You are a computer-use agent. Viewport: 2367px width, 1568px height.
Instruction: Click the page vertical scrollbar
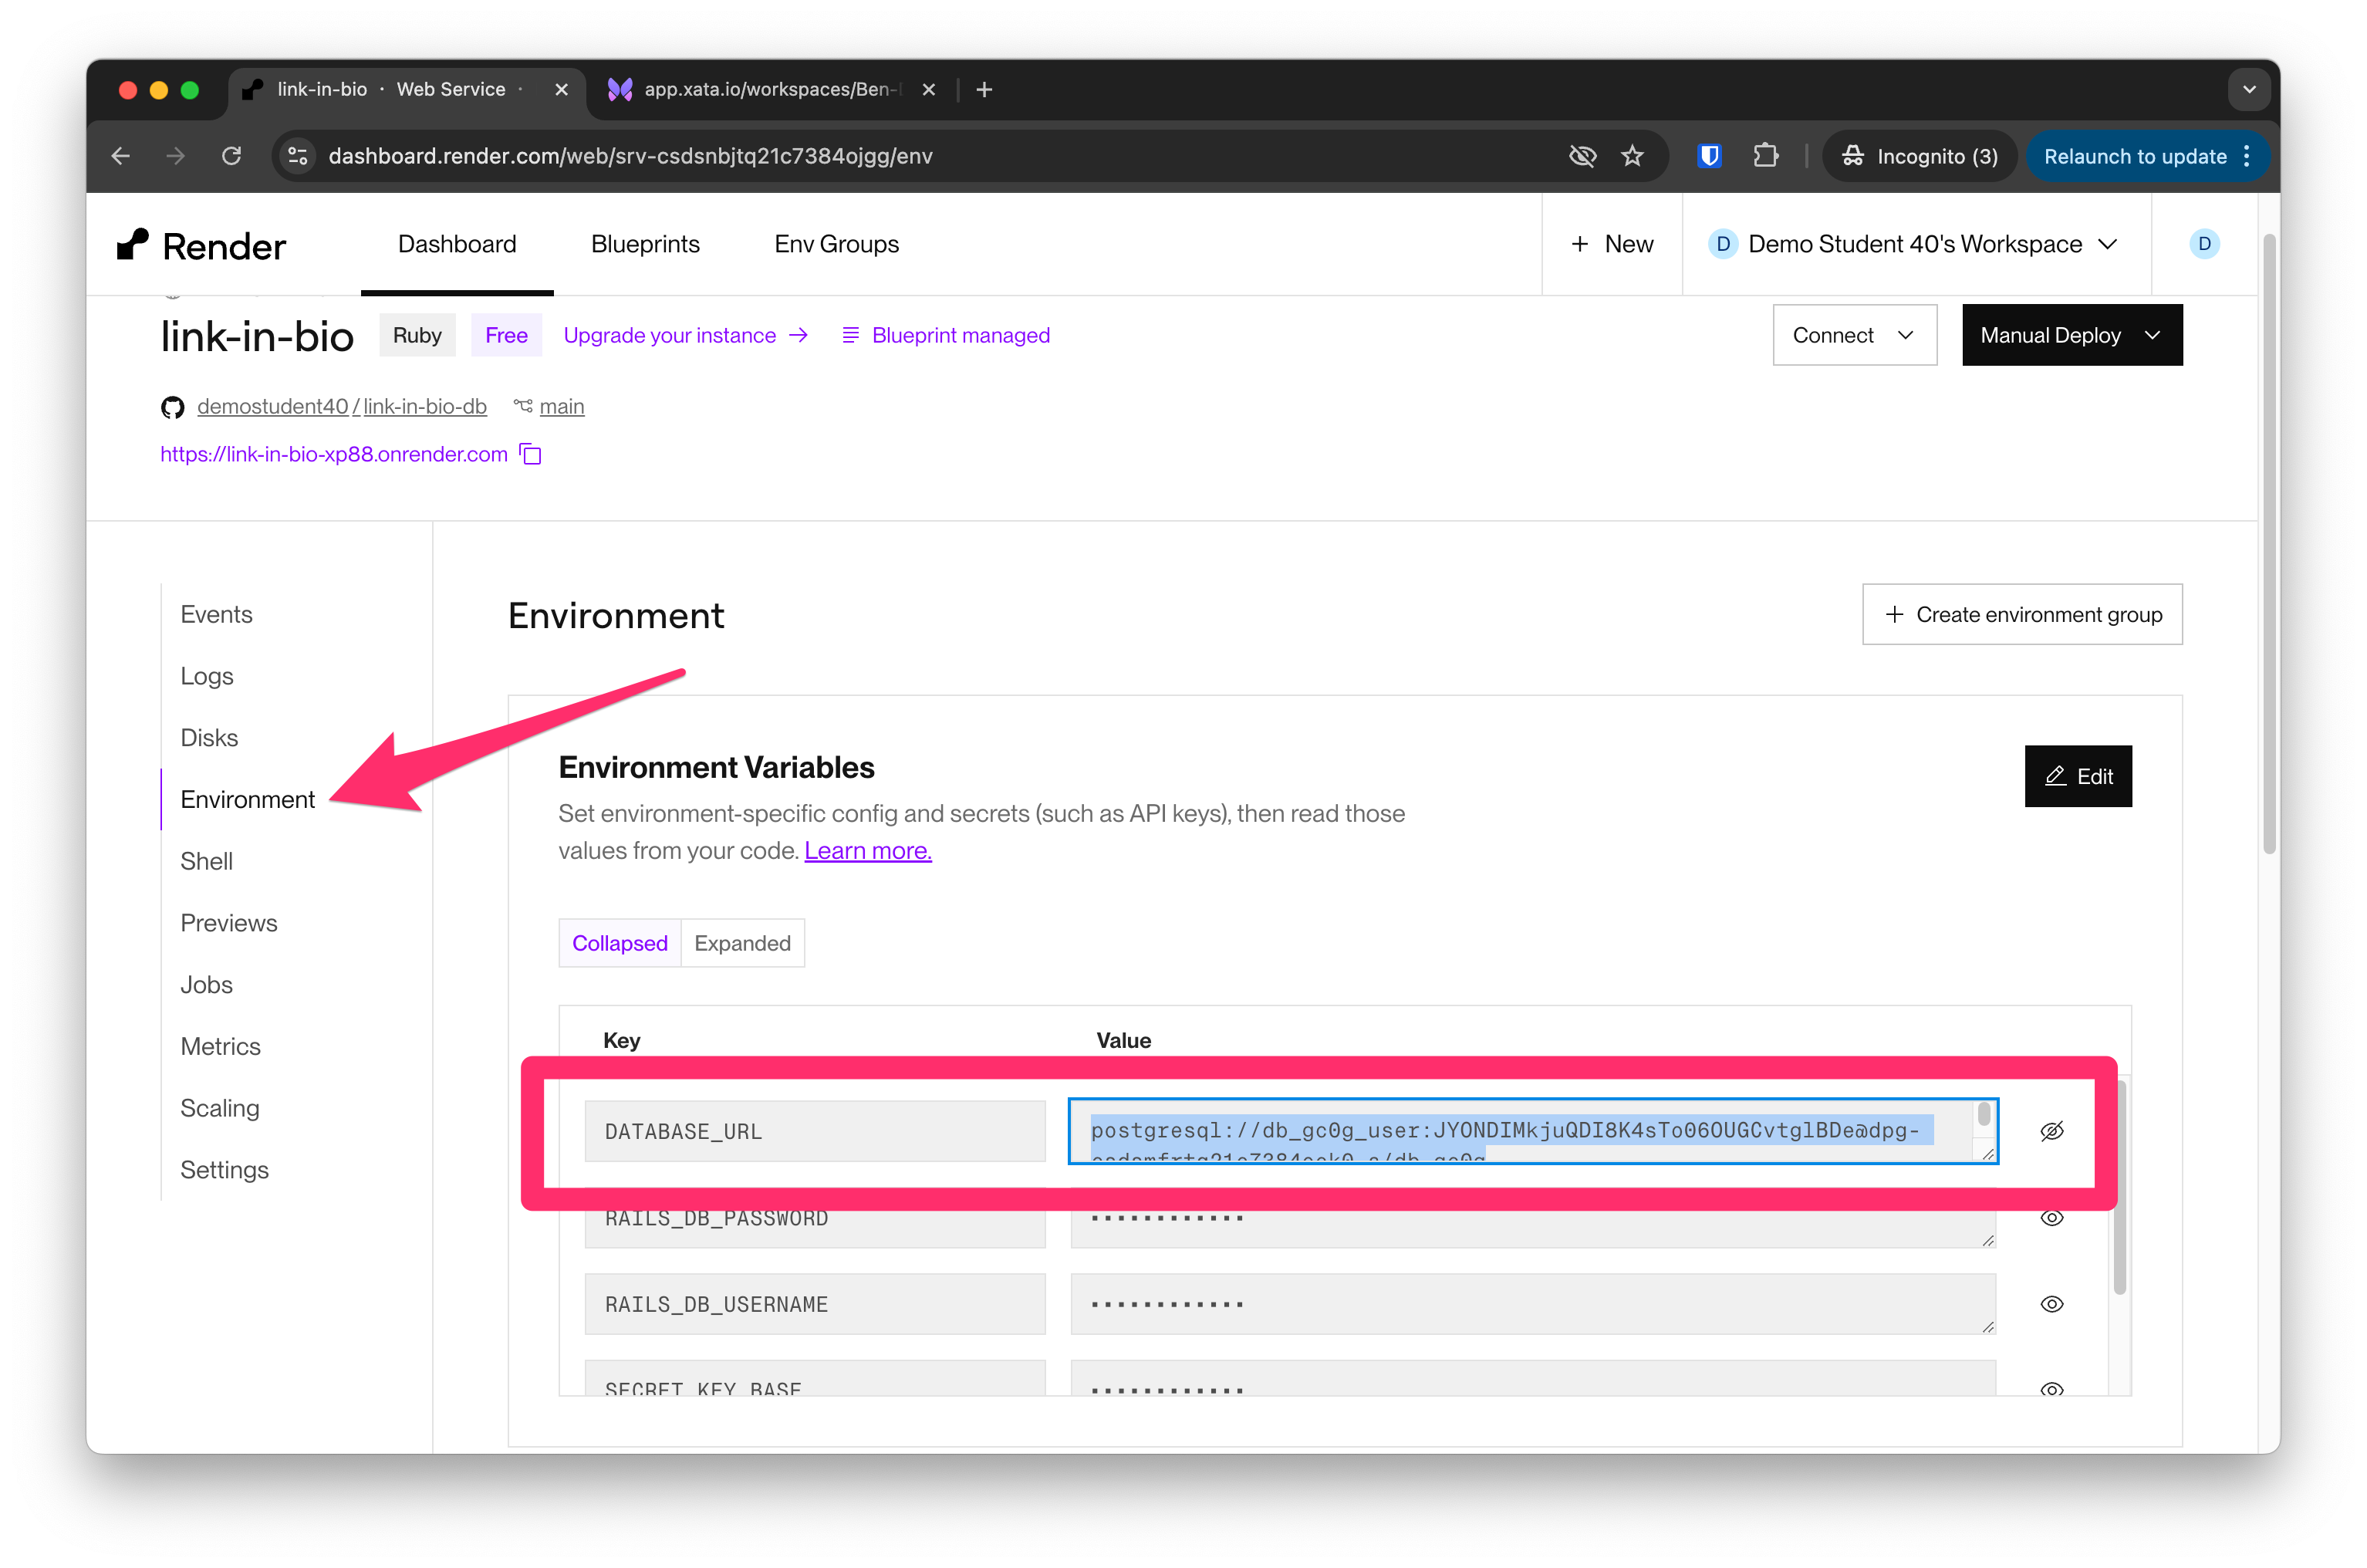2269,545
